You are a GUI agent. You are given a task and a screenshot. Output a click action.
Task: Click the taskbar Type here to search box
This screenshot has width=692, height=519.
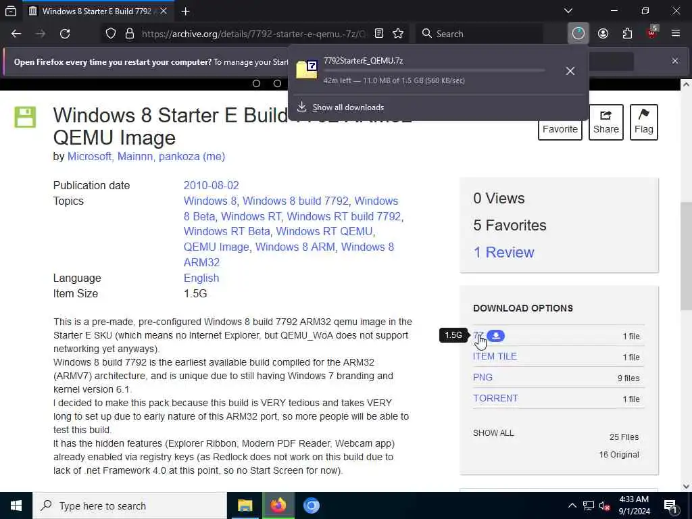pos(130,505)
